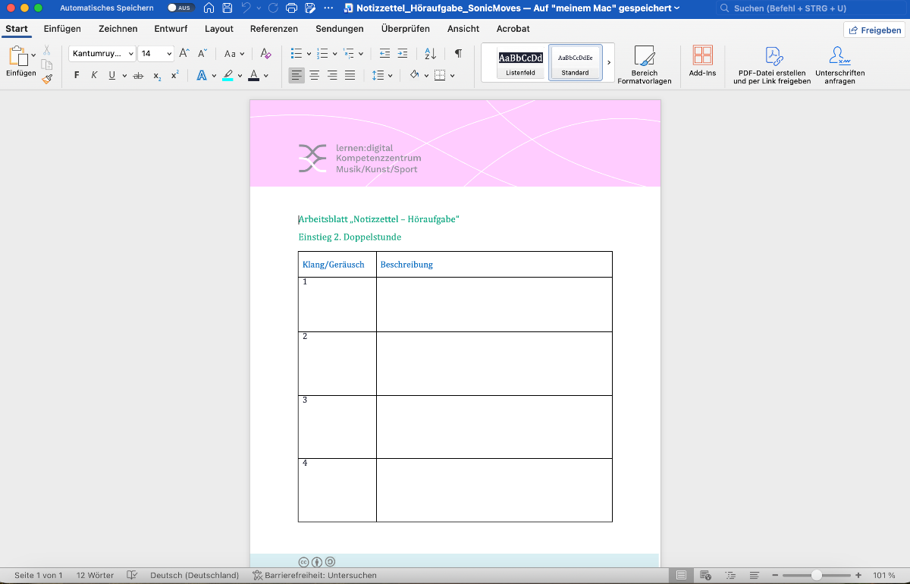Toggle the Automatisches Speichern switch
This screenshot has width=910, height=584.
click(180, 8)
